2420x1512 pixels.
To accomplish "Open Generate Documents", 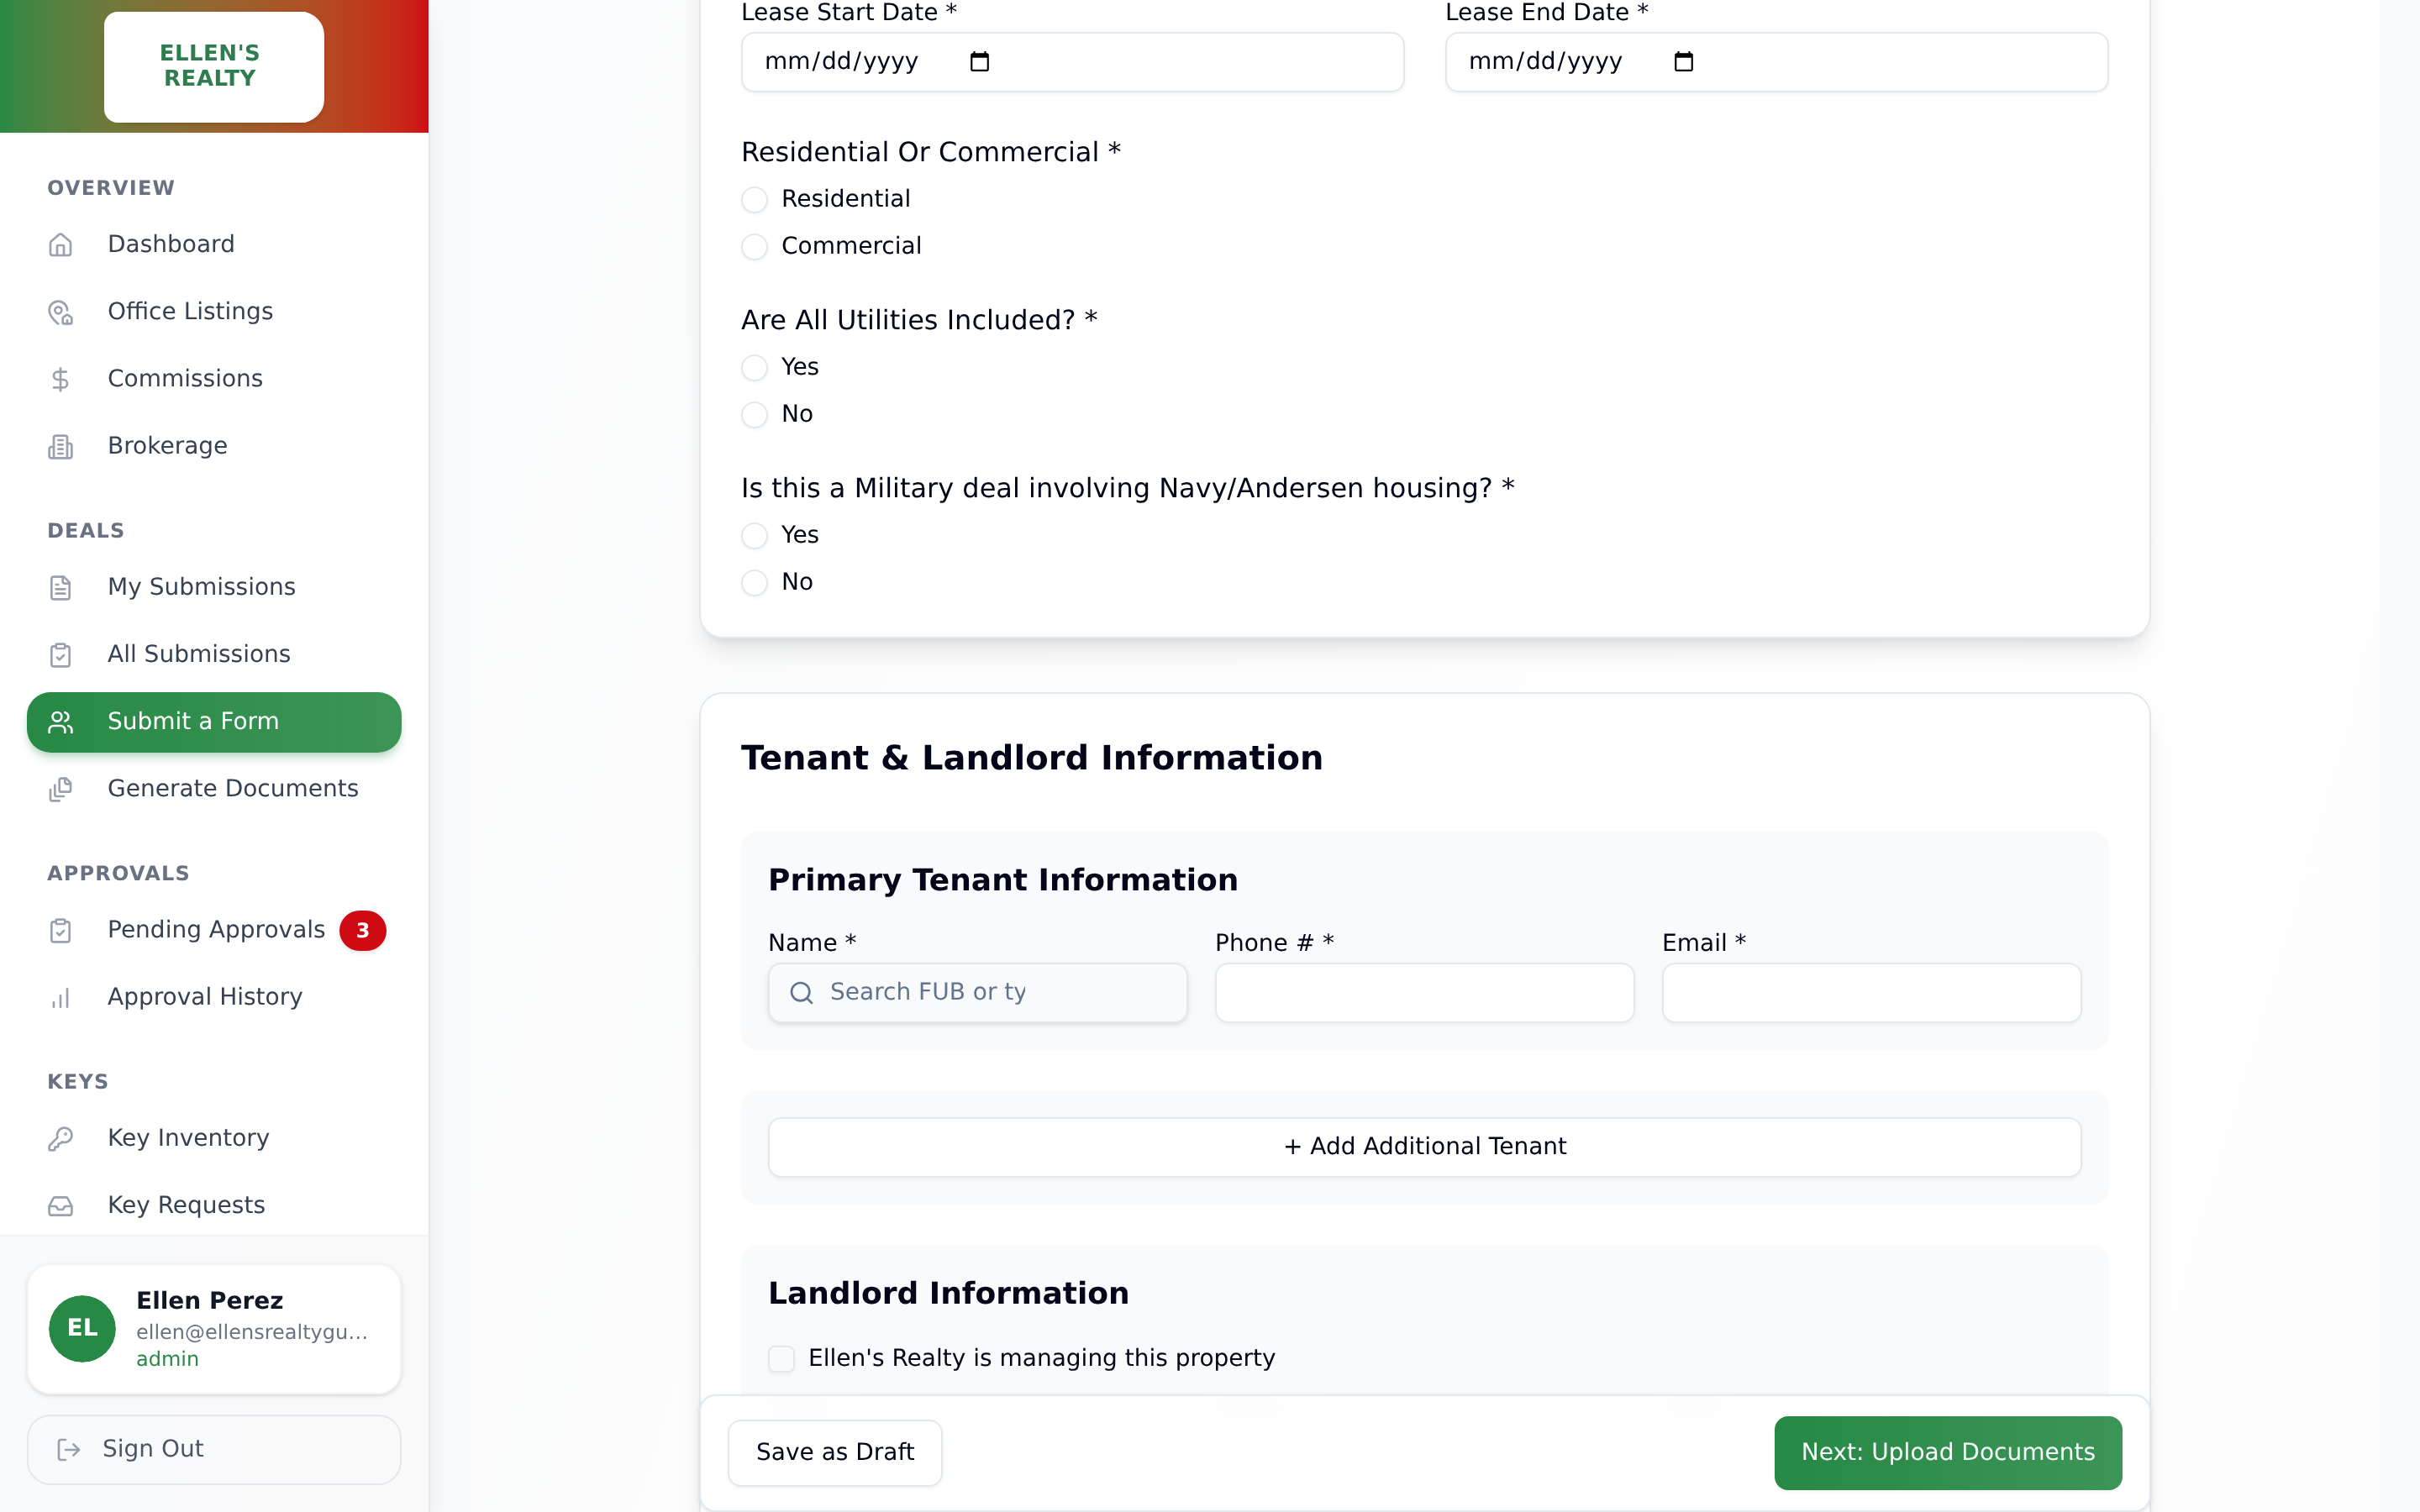I will click(214, 788).
